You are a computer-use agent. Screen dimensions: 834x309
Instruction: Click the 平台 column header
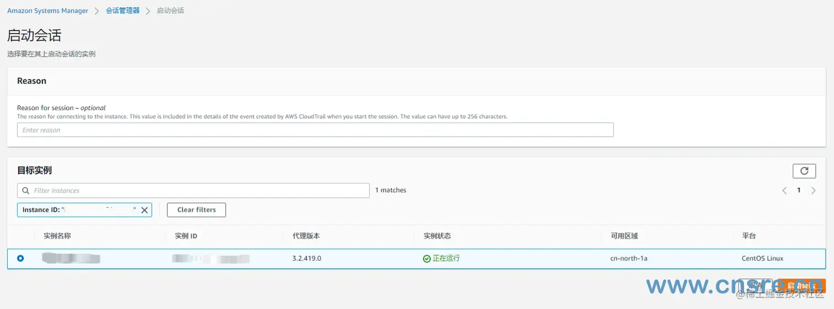(749, 236)
